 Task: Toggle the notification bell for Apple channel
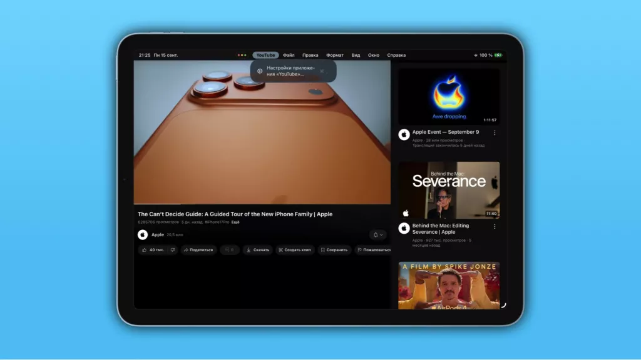click(376, 235)
